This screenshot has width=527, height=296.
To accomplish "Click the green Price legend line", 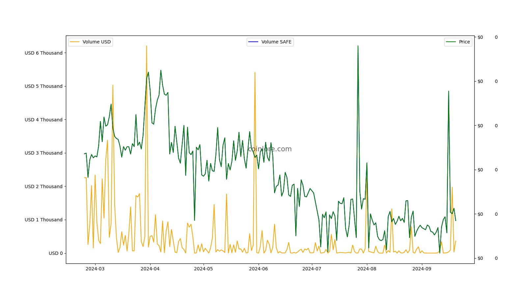I will (x=451, y=42).
